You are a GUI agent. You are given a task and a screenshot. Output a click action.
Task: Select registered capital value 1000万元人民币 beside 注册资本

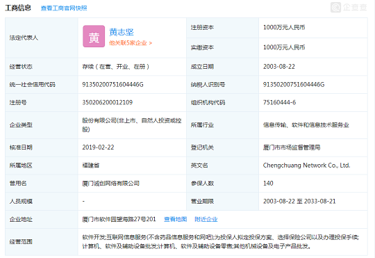(x=284, y=27)
